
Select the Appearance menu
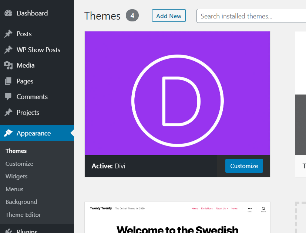coord(37,133)
